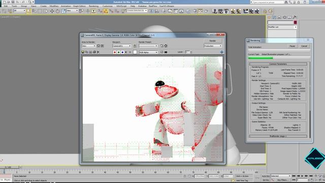Open the Area to Render dropdown
Image resolution: width=325 pixels, height=183 pixels.
pos(89,46)
